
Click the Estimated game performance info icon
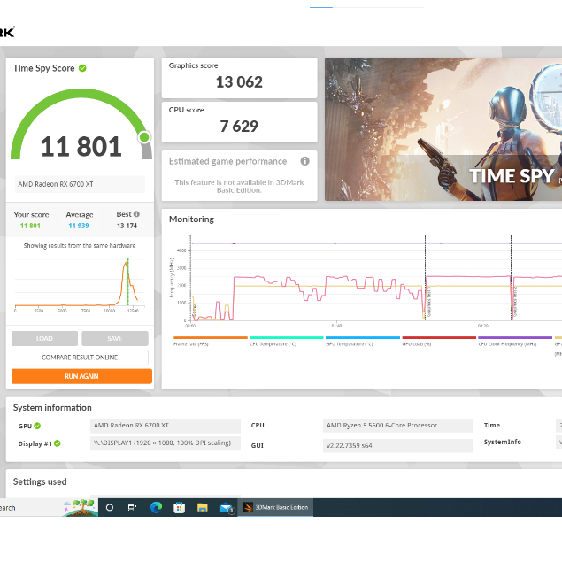pyautogui.click(x=304, y=161)
